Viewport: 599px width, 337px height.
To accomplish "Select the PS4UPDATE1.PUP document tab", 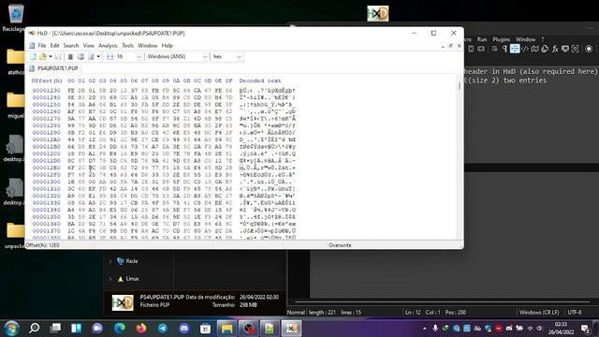I will [53, 68].
